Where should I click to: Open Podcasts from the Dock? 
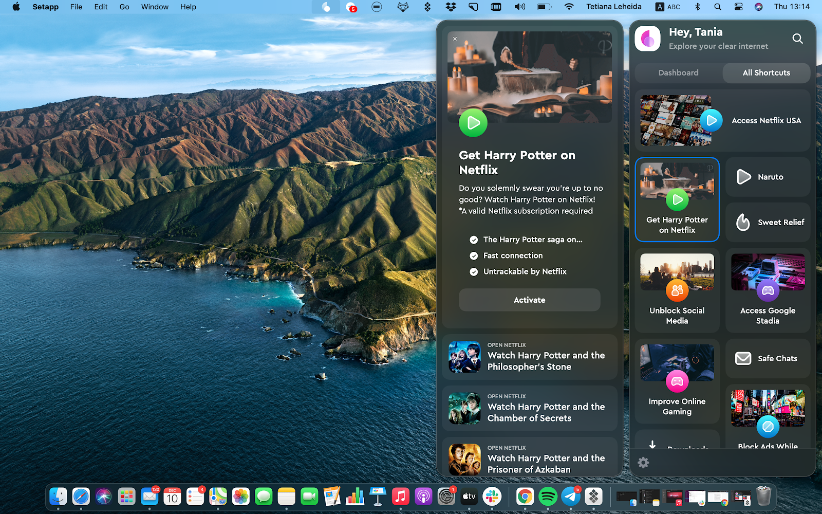click(423, 496)
